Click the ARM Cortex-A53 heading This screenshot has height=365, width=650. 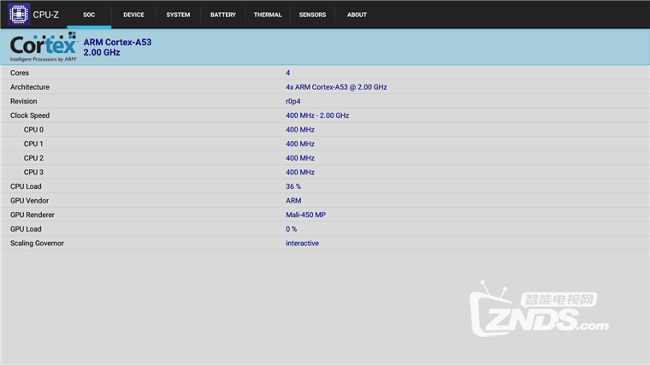click(x=117, y=42)
